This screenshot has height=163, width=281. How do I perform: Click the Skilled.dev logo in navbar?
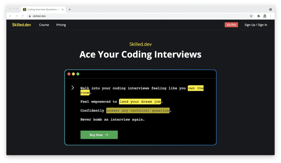[21, 25]
